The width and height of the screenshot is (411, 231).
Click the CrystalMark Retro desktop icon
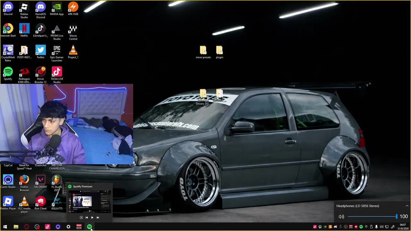point(8,54)
